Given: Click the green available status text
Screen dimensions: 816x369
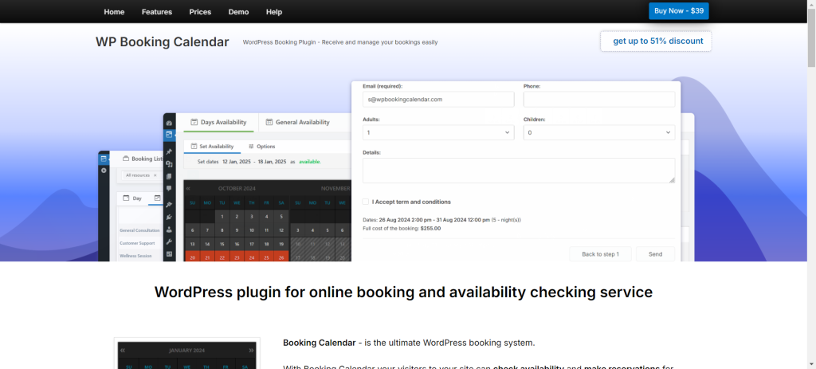Looking at the screenshot, I should click(x=309, y=162).
